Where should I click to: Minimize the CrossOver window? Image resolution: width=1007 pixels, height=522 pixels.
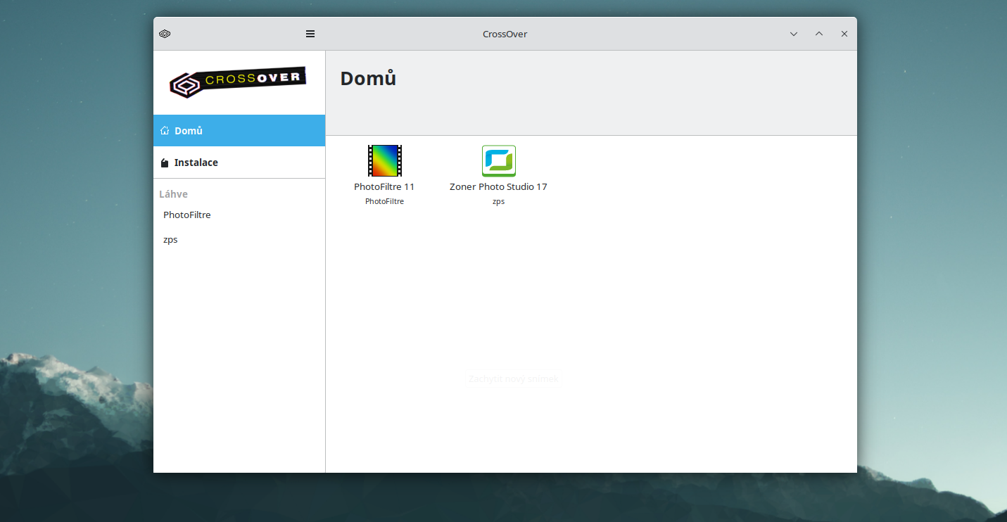[x=794, y=34]
